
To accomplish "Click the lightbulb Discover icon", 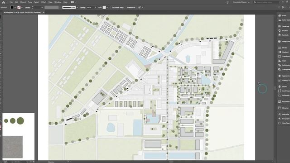I will 227,2.
